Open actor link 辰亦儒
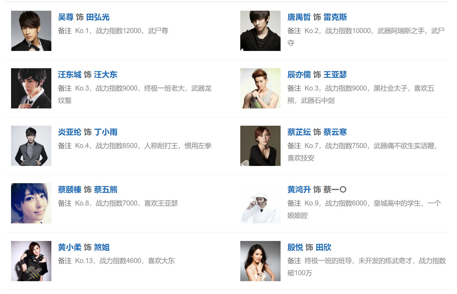The image size is (457, 294). click(x=299, y=75)
